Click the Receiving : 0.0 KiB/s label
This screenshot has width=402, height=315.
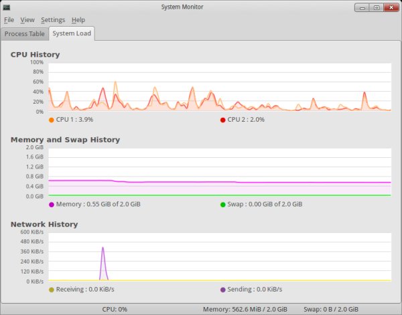coord(85,290)
